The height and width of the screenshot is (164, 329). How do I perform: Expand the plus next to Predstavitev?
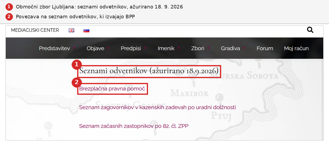(x=74, y=48)
